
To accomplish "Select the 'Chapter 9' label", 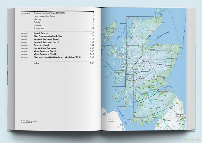I will coord(25,58).
